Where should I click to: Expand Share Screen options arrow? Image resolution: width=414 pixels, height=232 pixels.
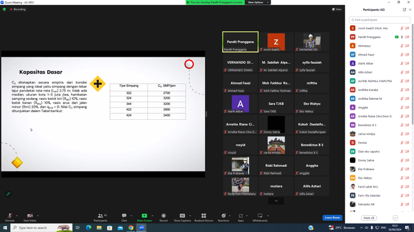coord(153,216)
